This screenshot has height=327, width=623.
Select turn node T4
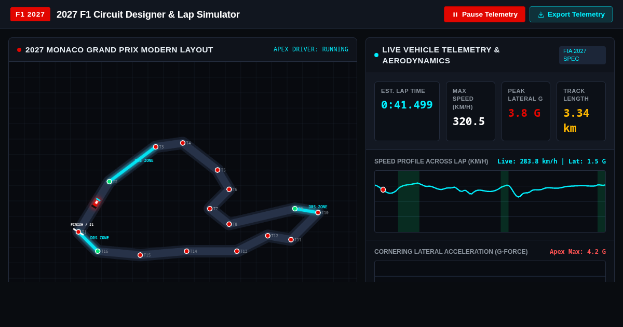(x=183, y=143)
